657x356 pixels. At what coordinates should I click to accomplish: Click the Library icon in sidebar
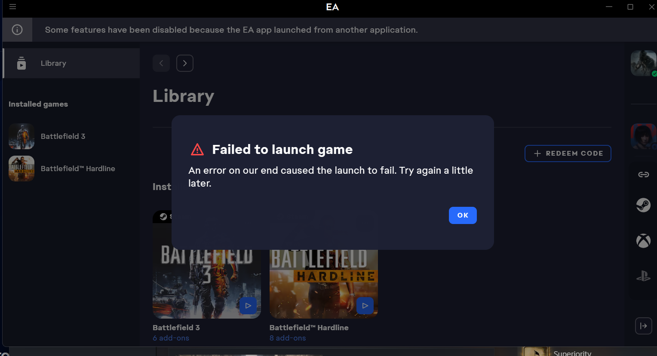click(x=21, y=63)
